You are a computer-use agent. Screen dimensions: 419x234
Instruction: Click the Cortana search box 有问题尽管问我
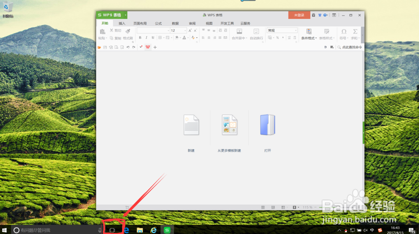point(57,230)
